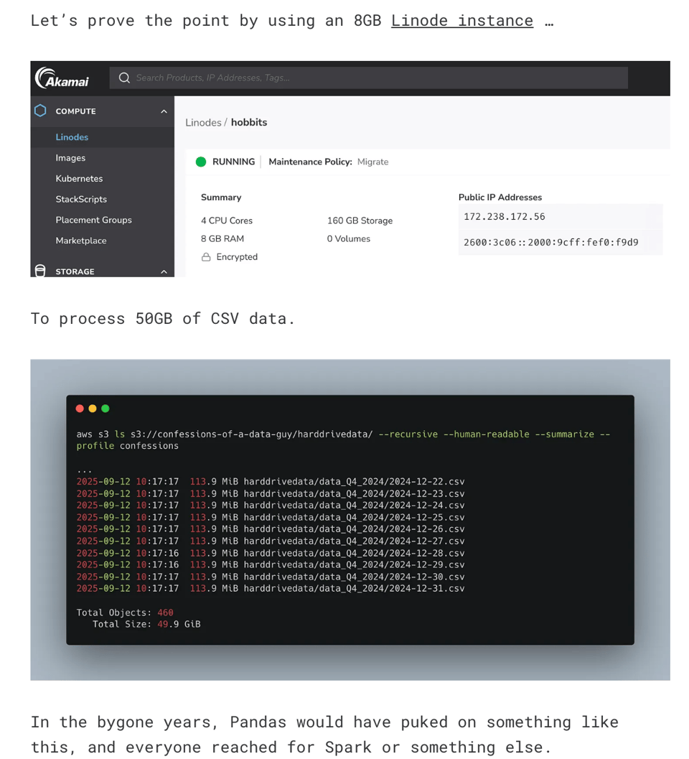Viewport: 689px width, 759px height.
Task: Open Placement Groups sidebar item
Action: (93, 220)
